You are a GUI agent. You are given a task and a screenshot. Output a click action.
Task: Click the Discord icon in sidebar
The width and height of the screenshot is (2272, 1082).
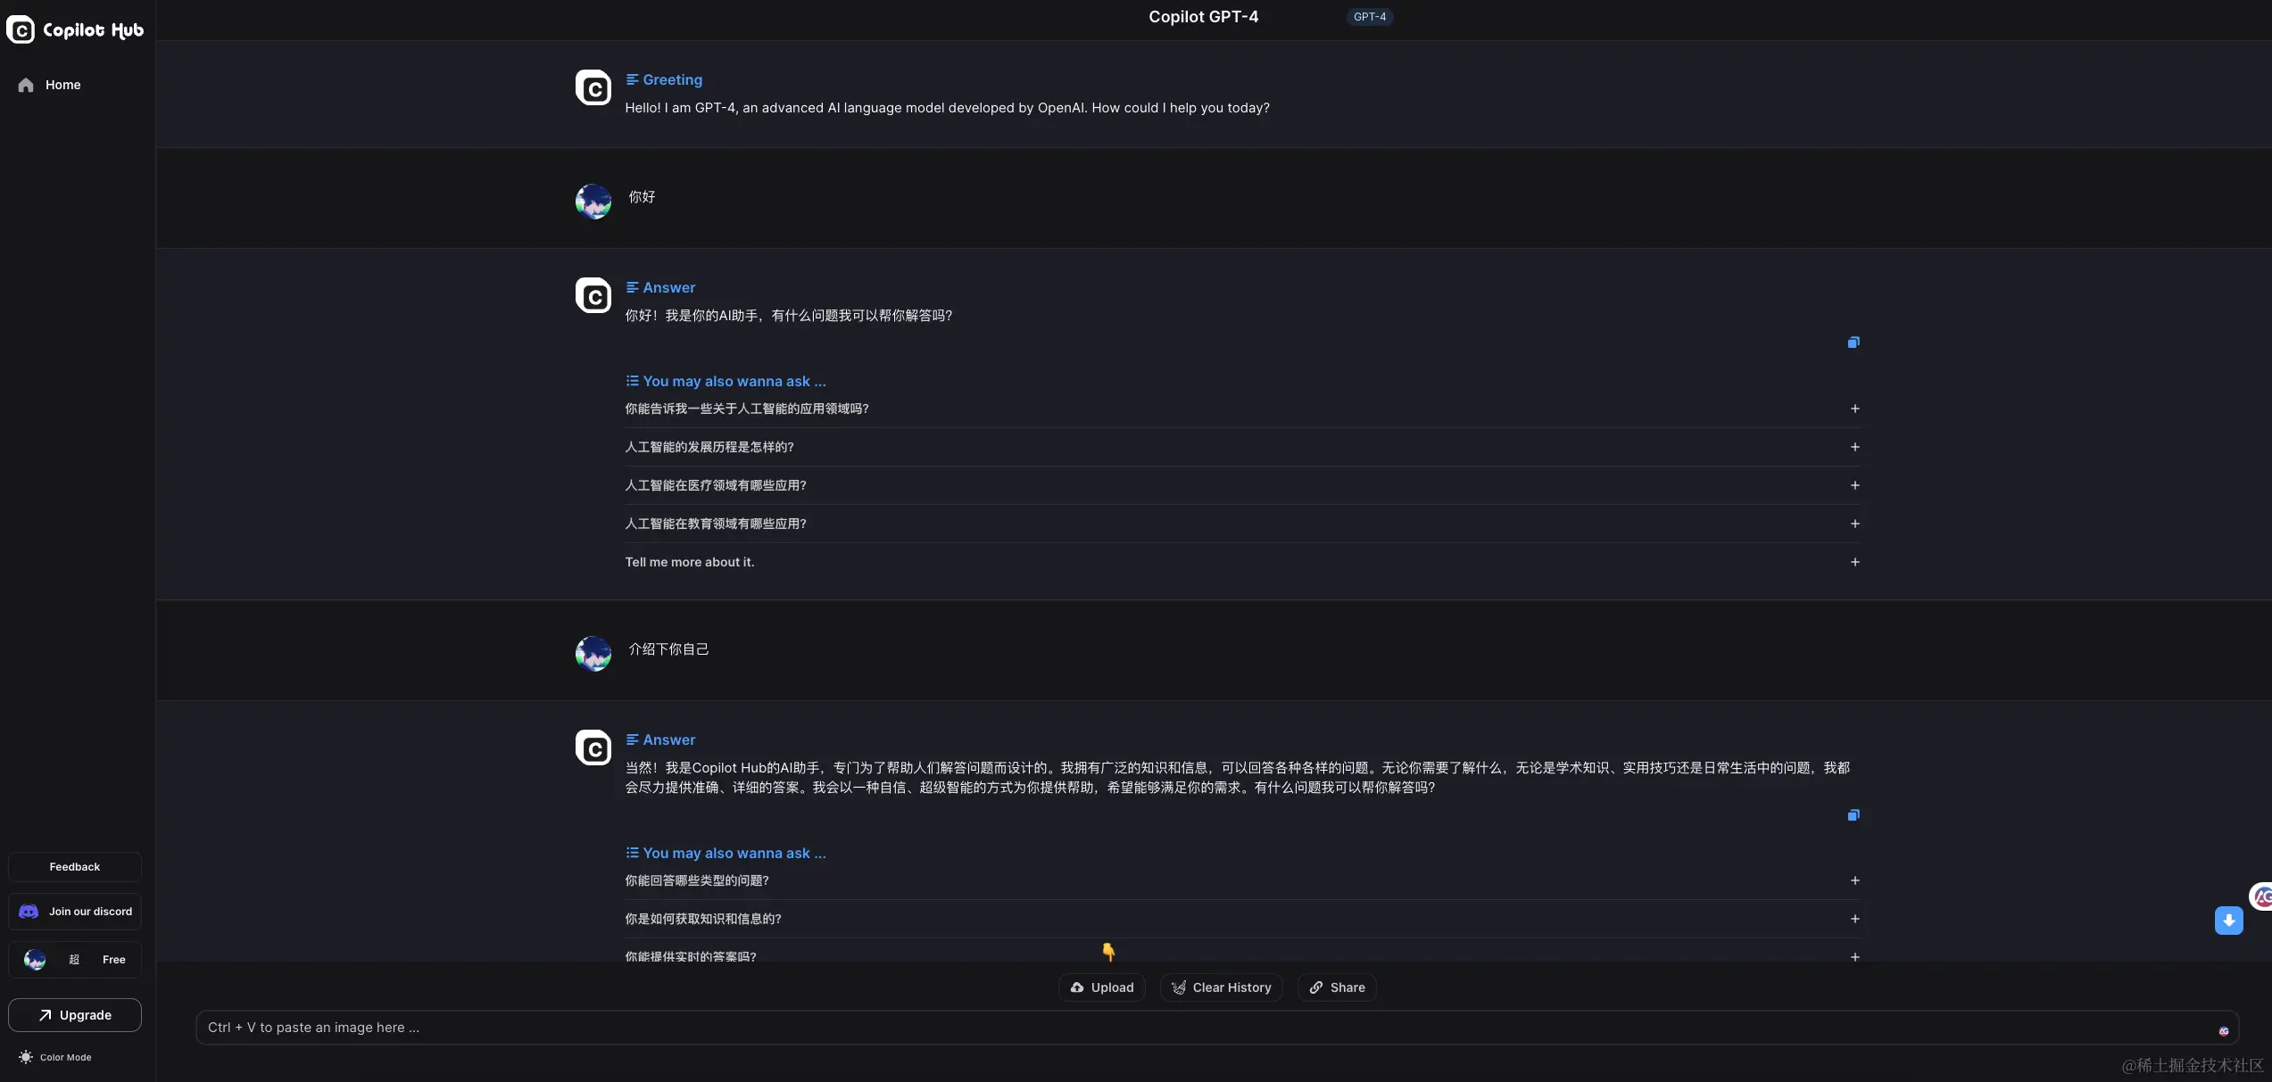29,912
